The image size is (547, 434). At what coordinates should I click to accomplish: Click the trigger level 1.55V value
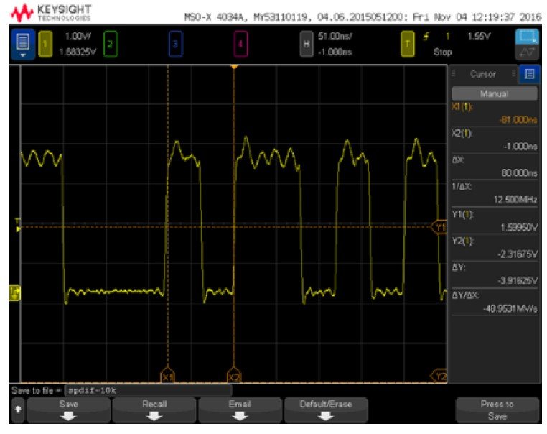pos(479,36)
